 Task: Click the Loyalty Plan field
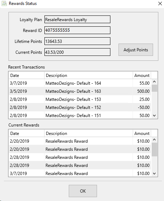(77, 19)
